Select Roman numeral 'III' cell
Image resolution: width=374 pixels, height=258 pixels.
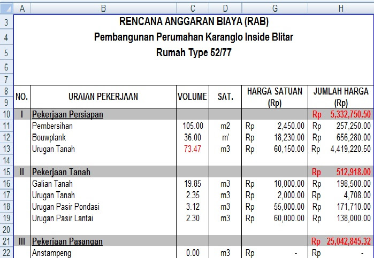22,241
